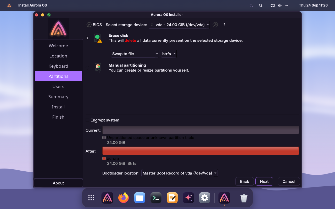Open the network icon in top bar
Screen dimensions: 335x209
pos(272,5)
